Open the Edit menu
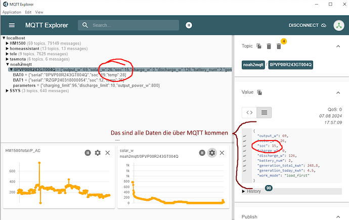This screenshot has height=220, width=349. pyautogui.click(x=28, y=12)
